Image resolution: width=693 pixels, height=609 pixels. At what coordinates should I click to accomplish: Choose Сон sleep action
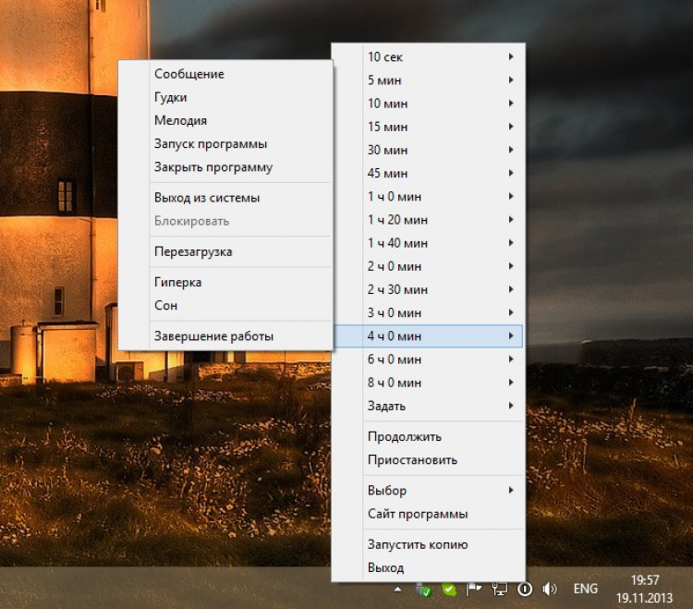coord(225,305)
